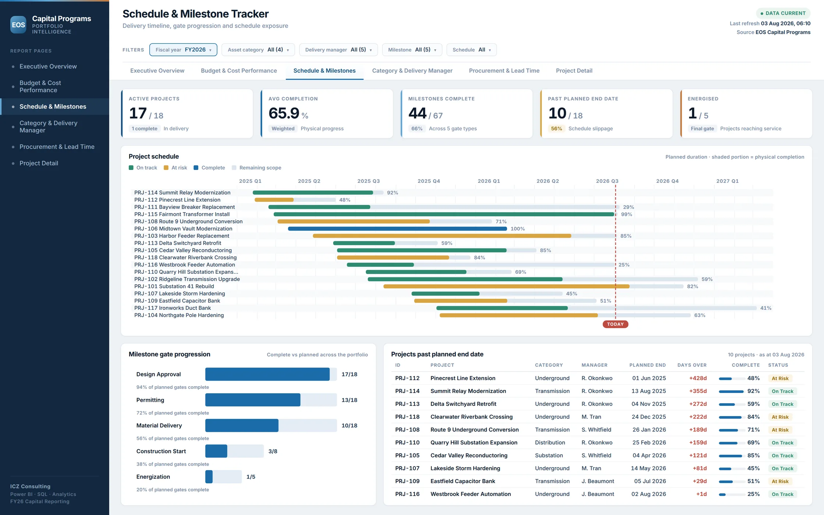Click the 25 Feb 2026 planned end date

click(x=649, y=443)
